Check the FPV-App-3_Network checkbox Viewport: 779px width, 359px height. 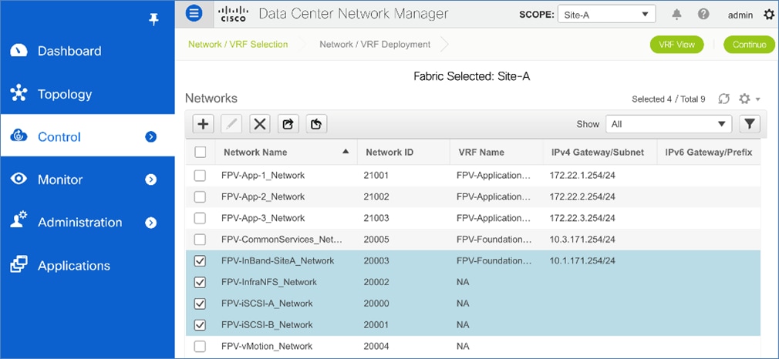pos(201,218)
